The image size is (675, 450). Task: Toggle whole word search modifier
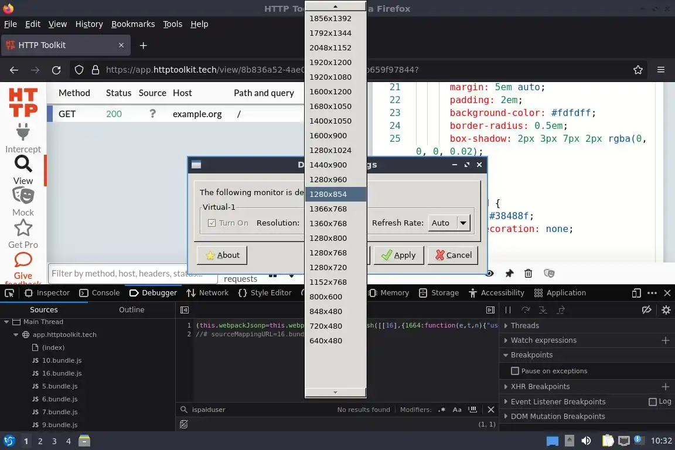(473, 410)
